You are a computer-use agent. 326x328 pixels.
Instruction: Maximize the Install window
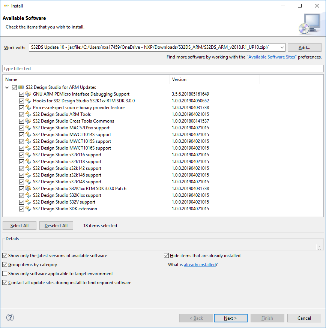(300, 6)
